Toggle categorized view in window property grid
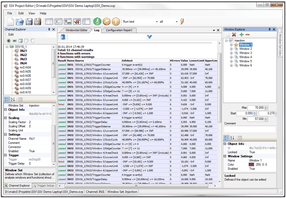The height and width of the screenshot is (198, 286). click(226, 138)
